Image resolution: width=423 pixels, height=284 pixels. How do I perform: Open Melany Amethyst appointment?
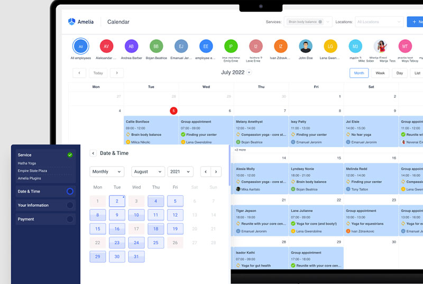(261, 132)
